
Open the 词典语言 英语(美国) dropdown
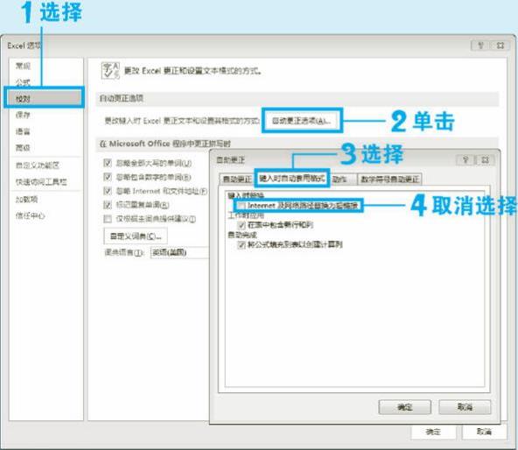click(x=179, y=253)
